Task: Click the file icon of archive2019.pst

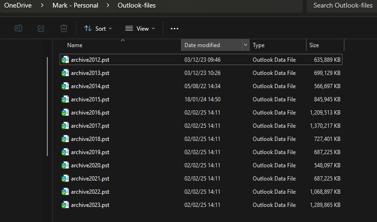Action: (65, 152)
